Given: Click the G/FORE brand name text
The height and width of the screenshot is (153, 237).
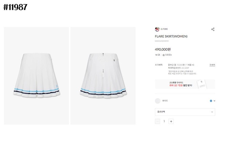Looking at the screenshot, I should 164,29.
